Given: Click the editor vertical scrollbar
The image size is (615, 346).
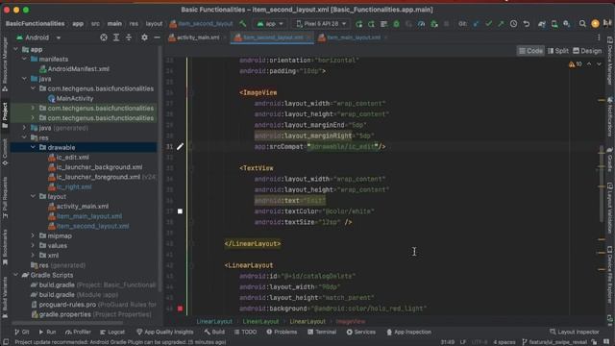Looking at the screenshot, I should pyautogui.click(x=602, y=185).
